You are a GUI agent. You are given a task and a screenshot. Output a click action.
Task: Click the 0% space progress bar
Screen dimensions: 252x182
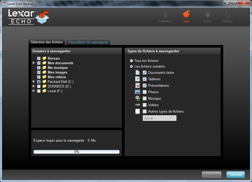click(77, 152)
